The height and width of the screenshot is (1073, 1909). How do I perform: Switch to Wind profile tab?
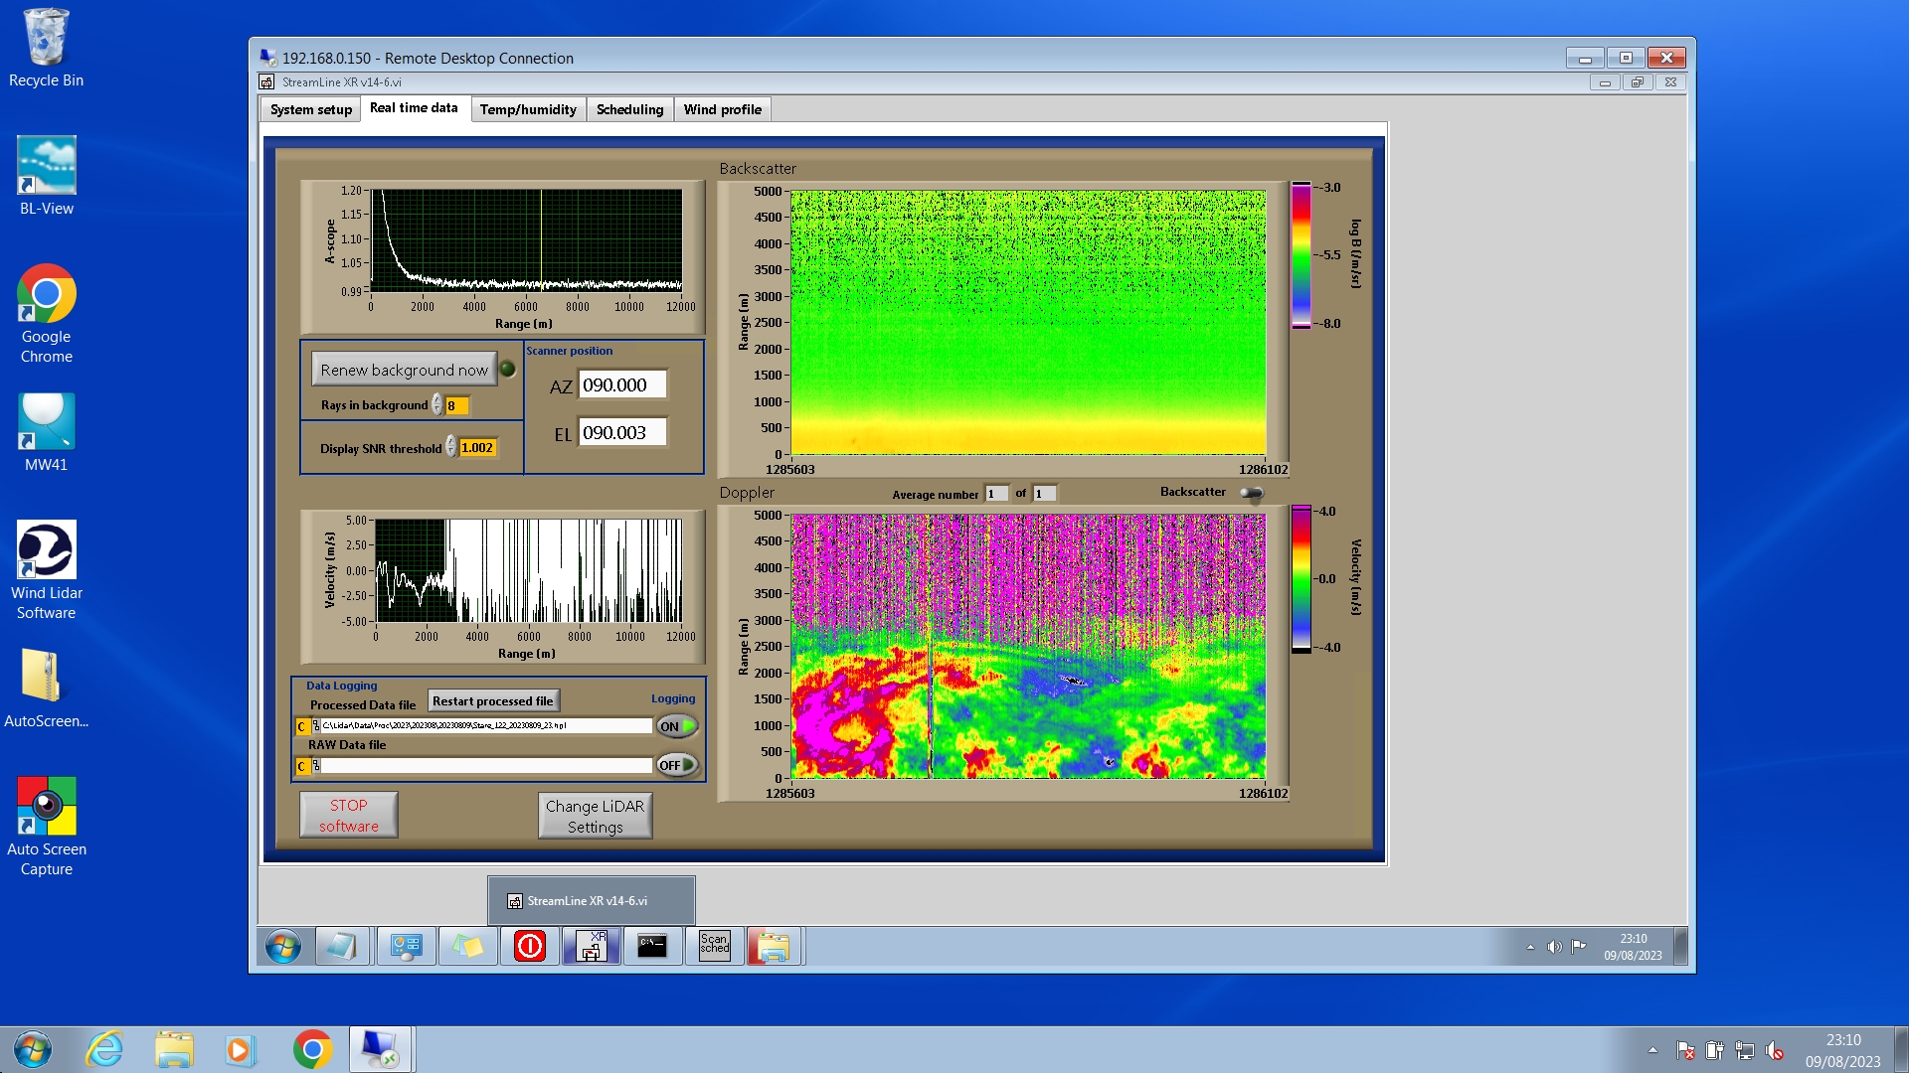point(722,109)
